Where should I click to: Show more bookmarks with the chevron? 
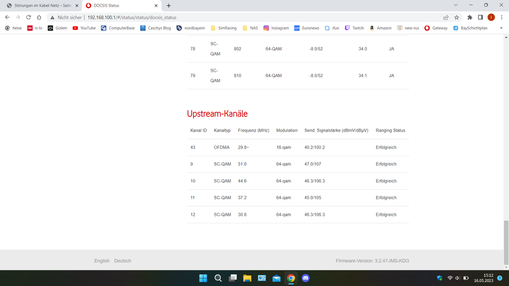pyautogui.click(x=501, y=28)
